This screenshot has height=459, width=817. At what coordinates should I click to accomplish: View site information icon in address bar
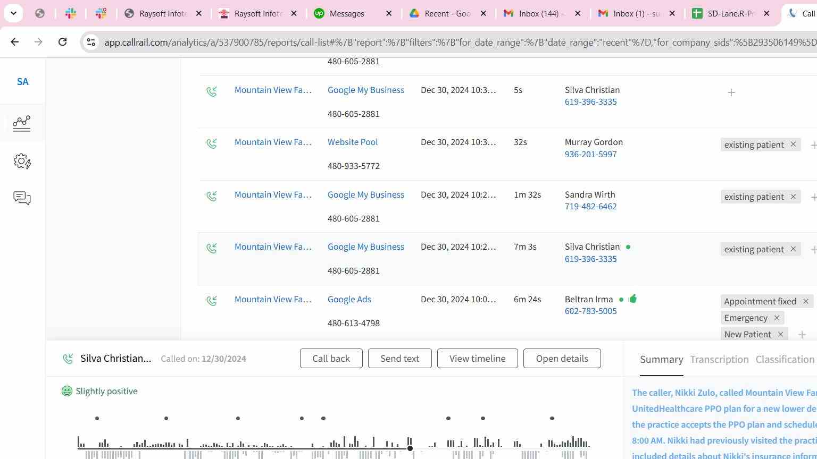point(91,42)
